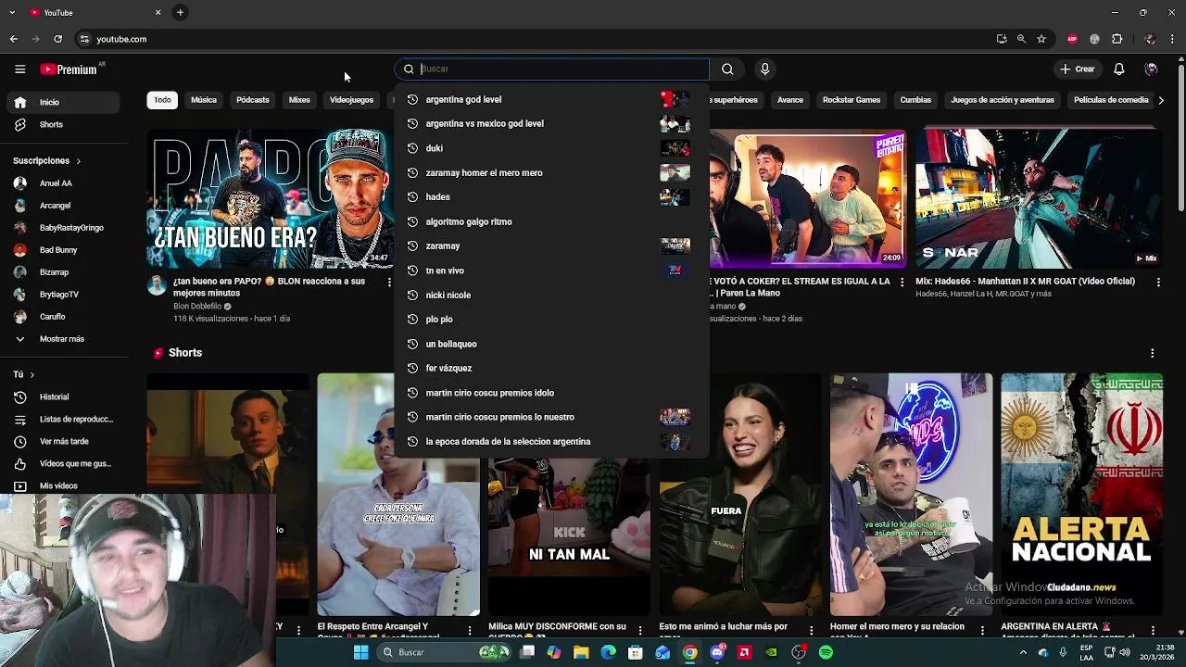Open options for the Hades66 Manhattan mix
Viewport: 1186px width, 667px height.
(x=1157, y=282)
